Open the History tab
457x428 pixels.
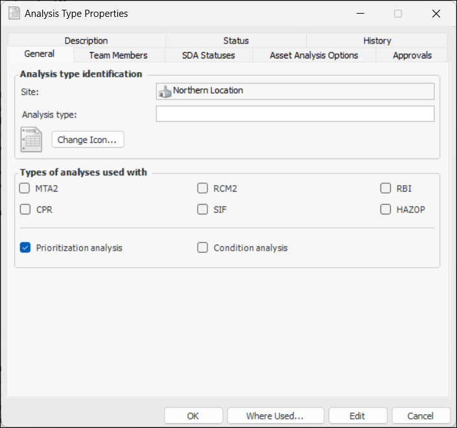click(377, 40)
